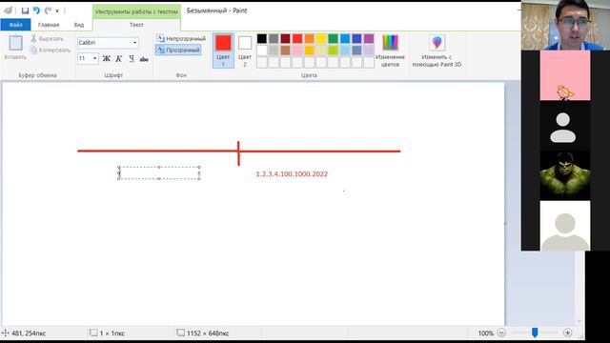Pick the pink palette swatch
This screenshot has height=343, width=610.
tap(297, 50)
